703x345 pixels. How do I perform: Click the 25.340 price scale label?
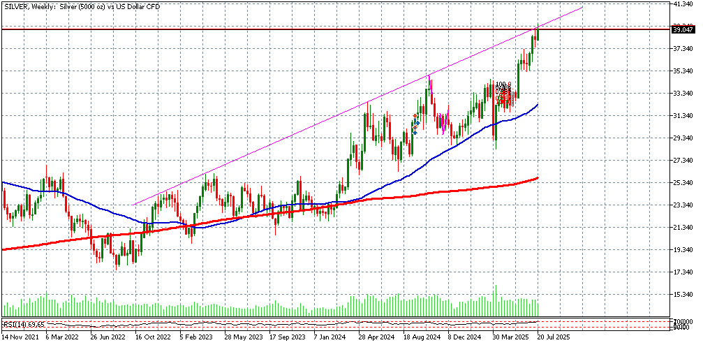(x=682, y=183)
